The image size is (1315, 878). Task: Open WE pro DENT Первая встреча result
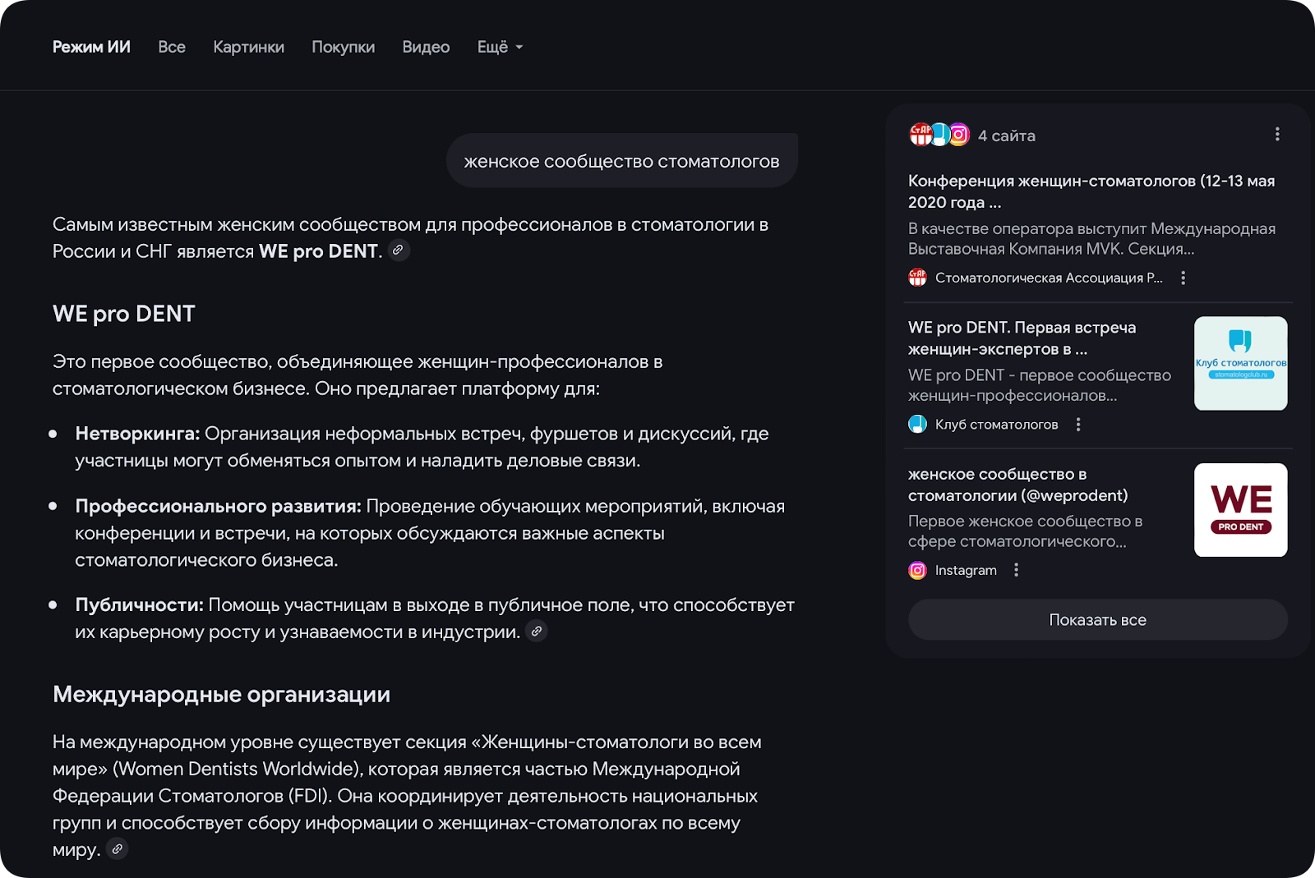pos(1022,338)
